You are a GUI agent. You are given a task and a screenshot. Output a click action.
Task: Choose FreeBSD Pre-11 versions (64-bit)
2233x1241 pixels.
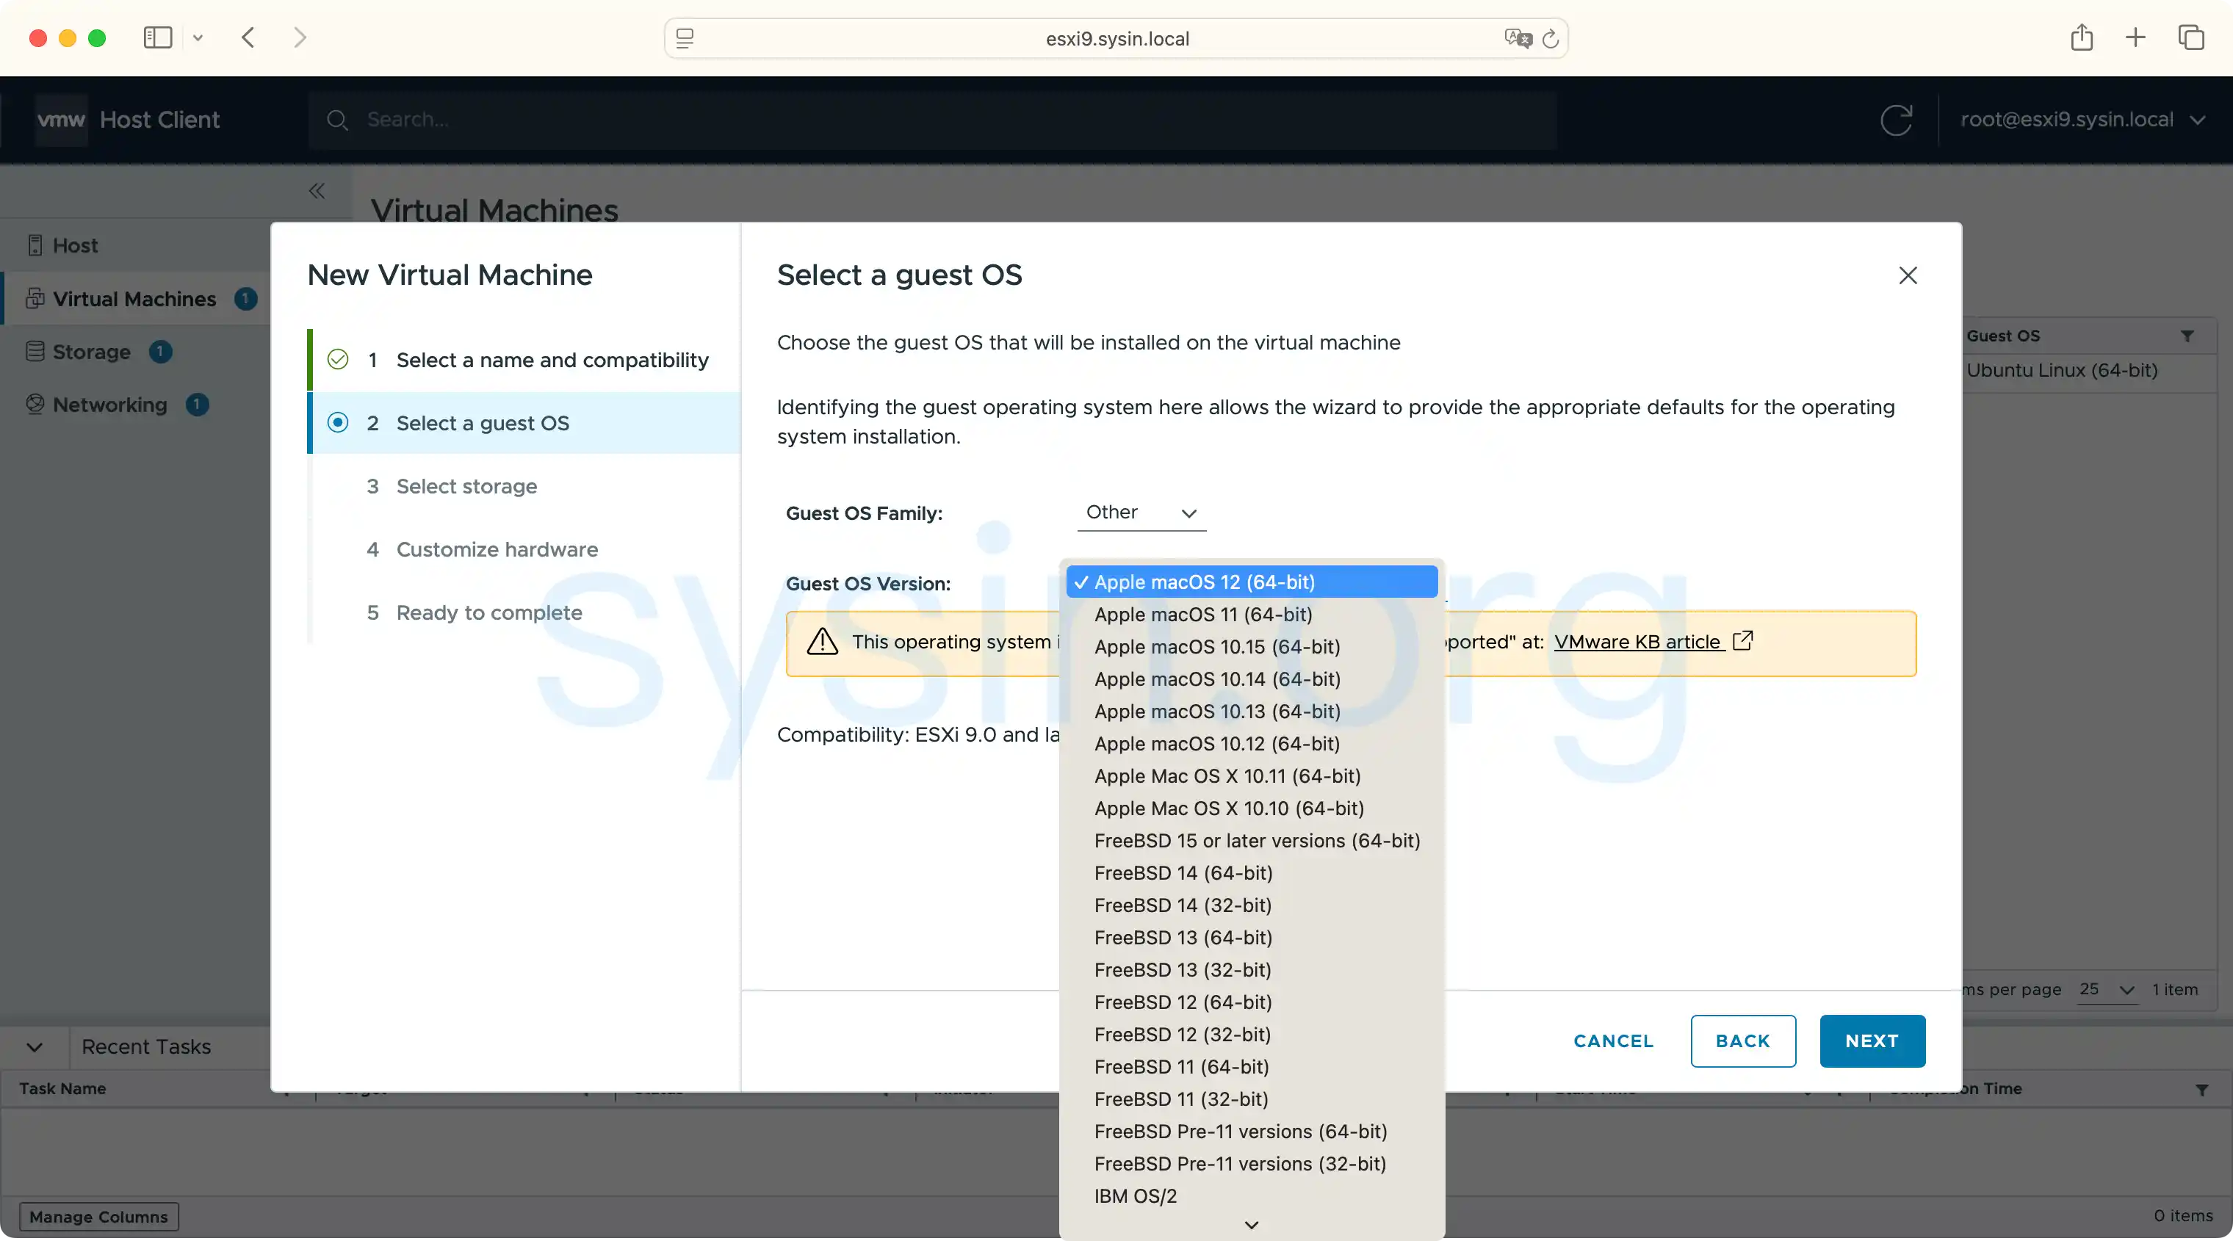point(1251,1131)
